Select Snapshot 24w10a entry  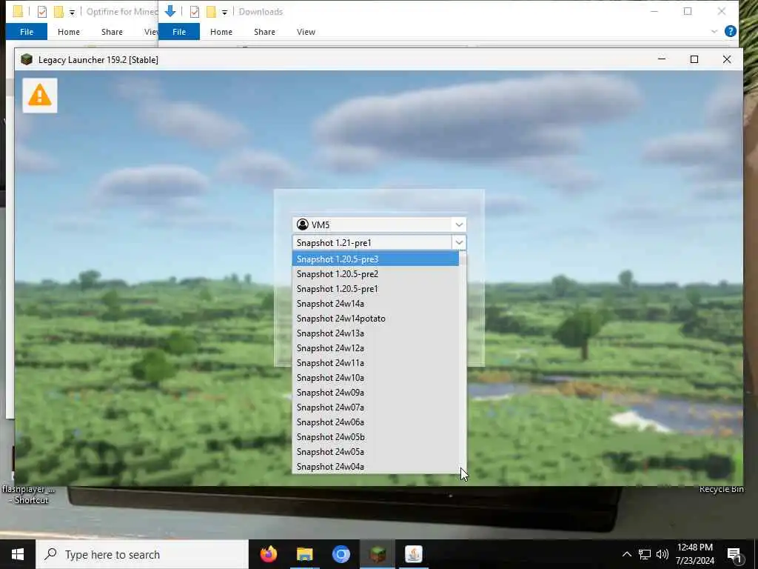pos(375,378)
